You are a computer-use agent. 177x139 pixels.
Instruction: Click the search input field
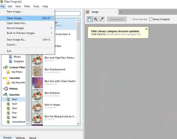(x=67, y=14)
